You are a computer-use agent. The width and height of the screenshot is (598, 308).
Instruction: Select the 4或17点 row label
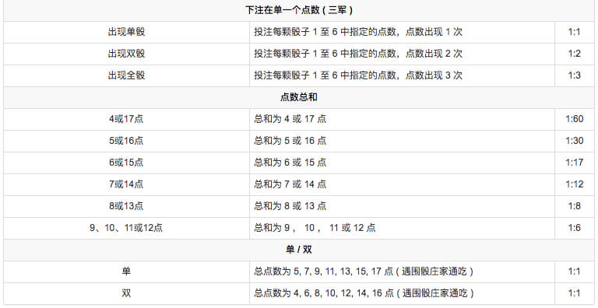tap(126, 119)
